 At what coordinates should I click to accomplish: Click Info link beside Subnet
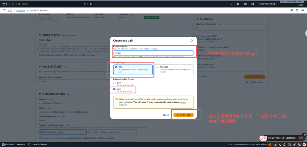50,108
